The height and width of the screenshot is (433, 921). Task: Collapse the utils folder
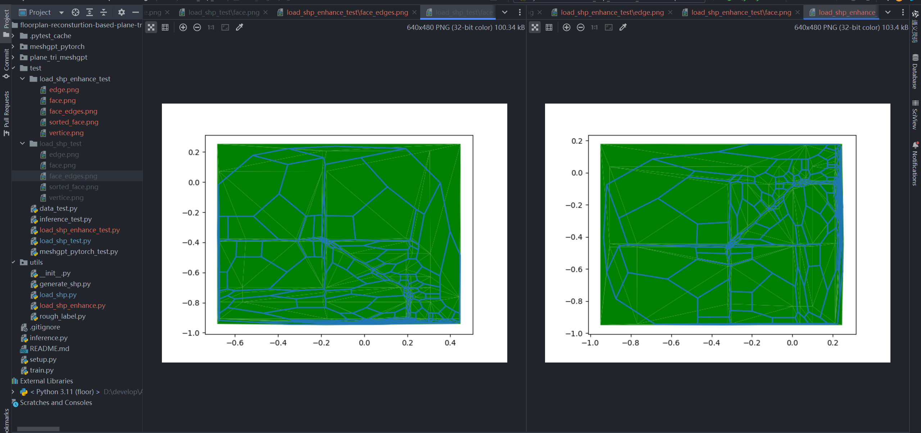click(x=13, y=262)
